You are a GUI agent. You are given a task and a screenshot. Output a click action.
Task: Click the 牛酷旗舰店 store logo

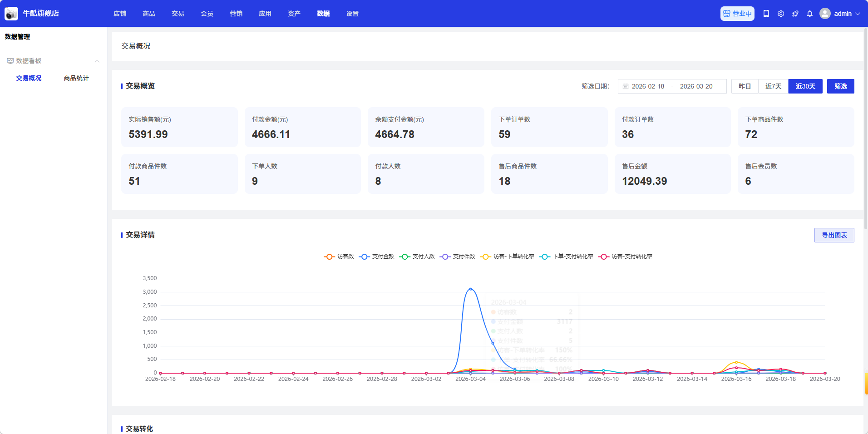[11, 14]
